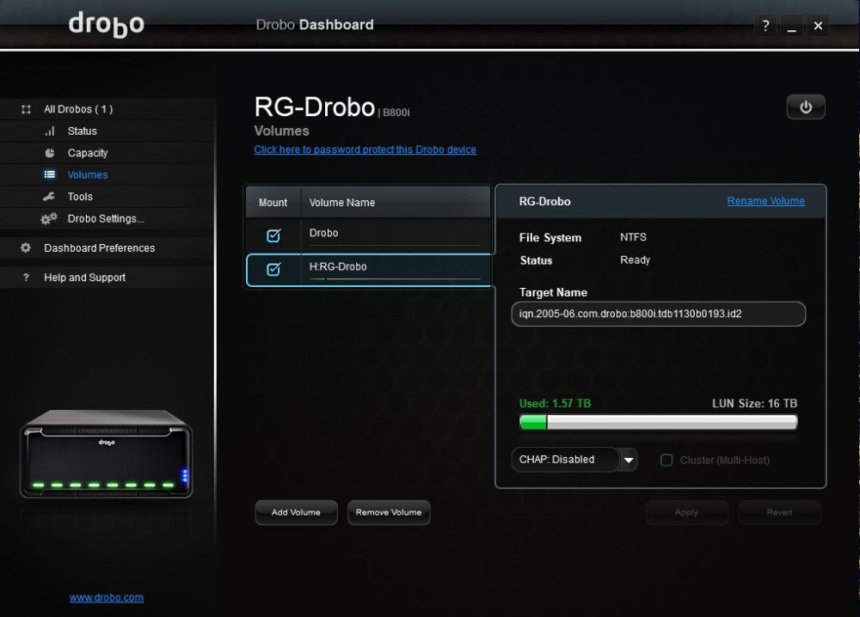
Task: Click the Add Volume button
Action: click(296, 512)
